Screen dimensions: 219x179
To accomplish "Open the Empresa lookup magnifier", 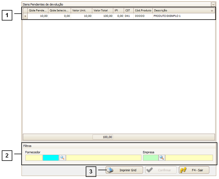I will pyautogui.click(x=162, y=158).
